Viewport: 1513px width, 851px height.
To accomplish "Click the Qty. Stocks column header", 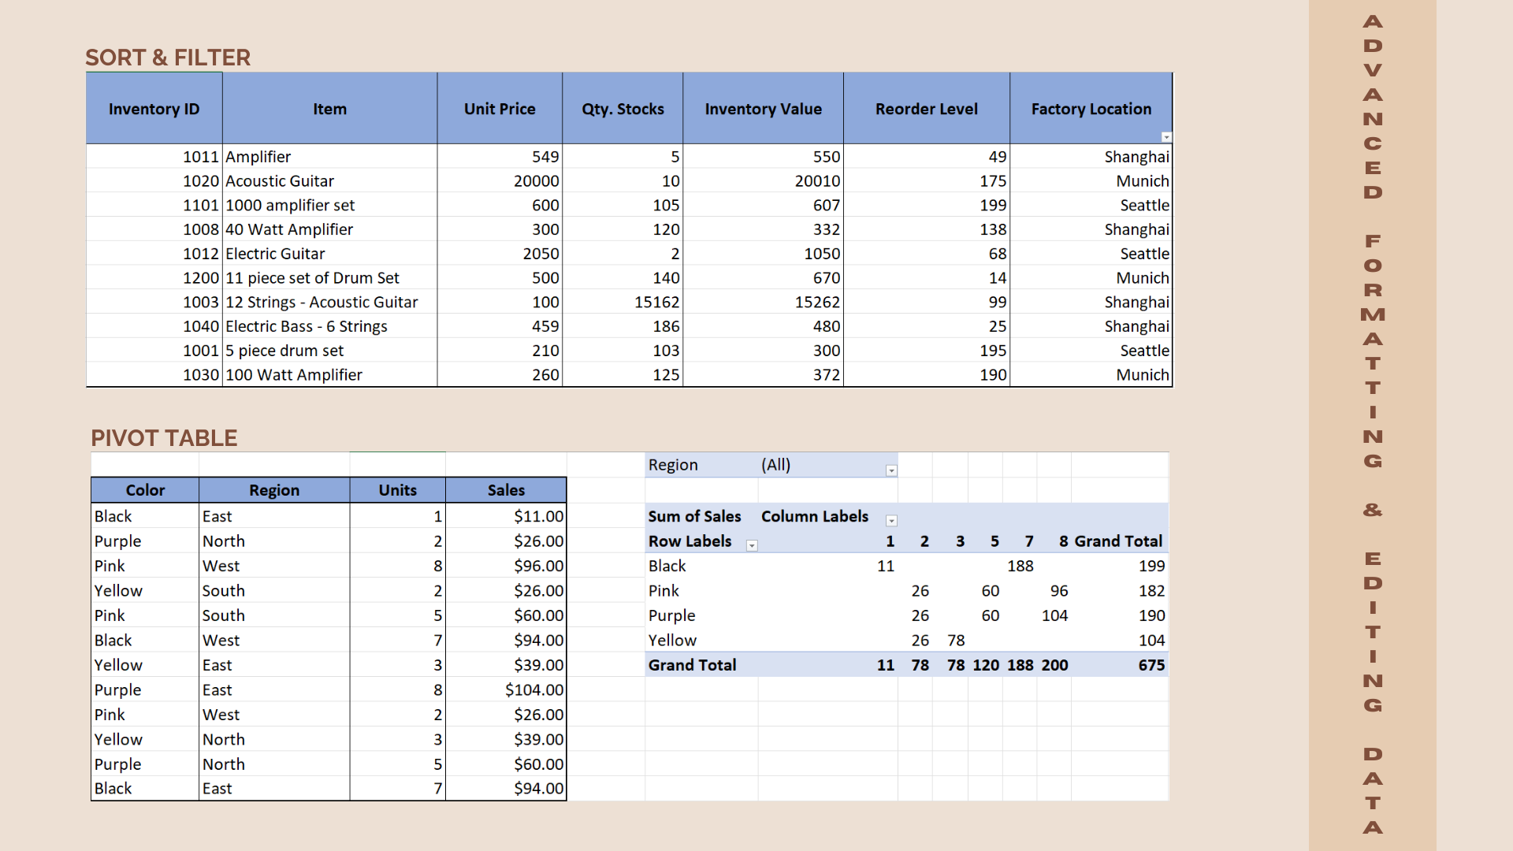I will [x=623, y=109].
